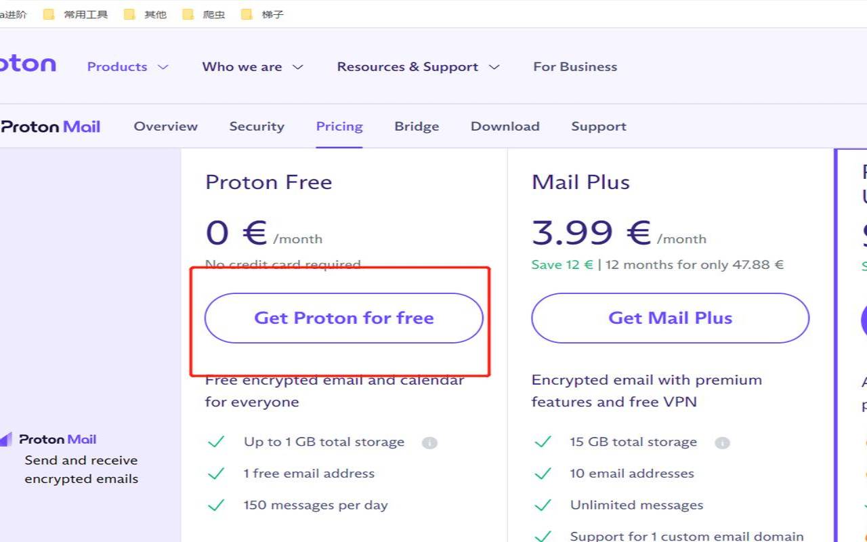Screen dimensions: 867x542
Task: Expand the Who we are dropdown
Action: pyautogui.click(x=252, y=67)
